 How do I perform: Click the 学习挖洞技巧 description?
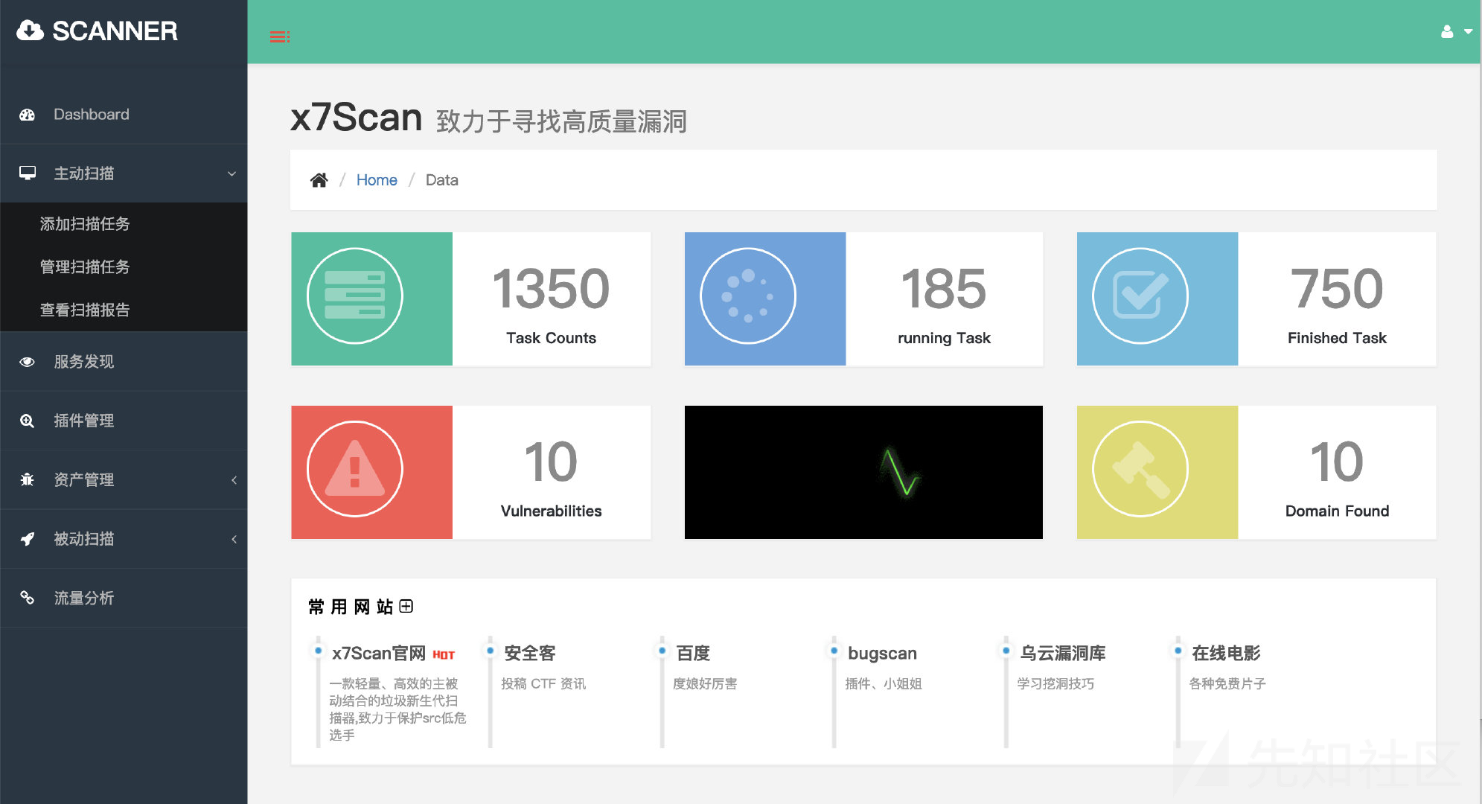click(1055, 683)
